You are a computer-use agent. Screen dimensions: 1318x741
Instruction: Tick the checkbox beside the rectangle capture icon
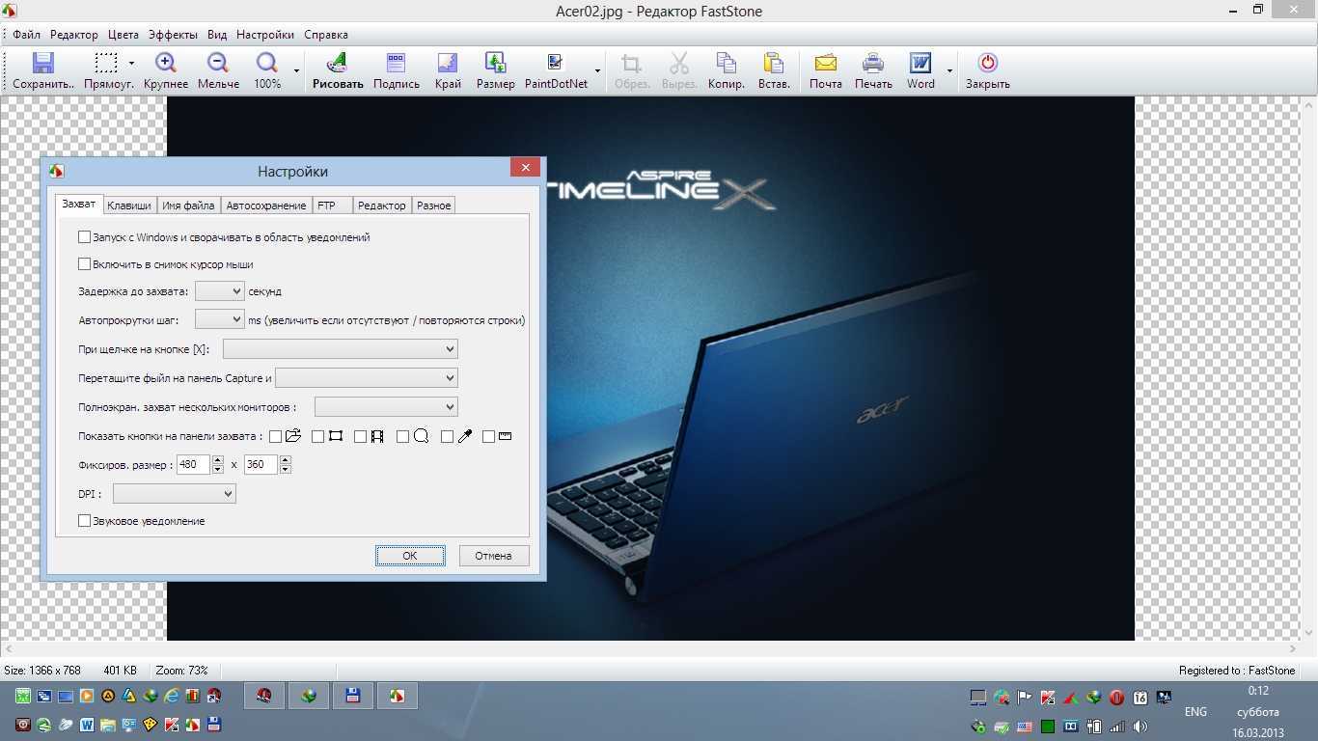click(x=317, y=436)
